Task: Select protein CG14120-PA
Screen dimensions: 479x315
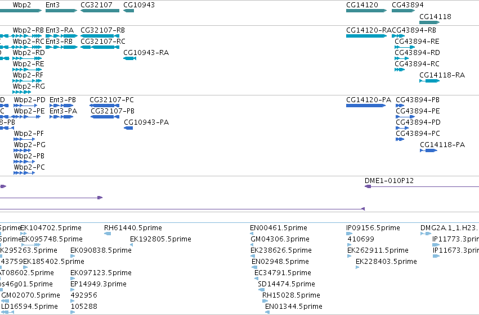Action: (x=366, y=106)
